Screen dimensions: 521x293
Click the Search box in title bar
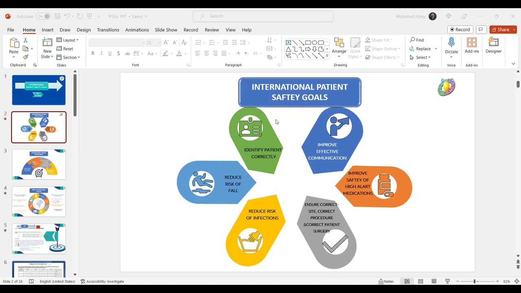coord(263,16)
